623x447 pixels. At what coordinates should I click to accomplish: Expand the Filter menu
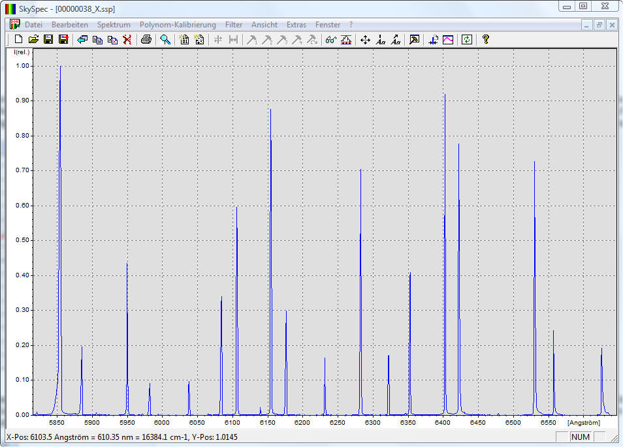tap(234, 25)
